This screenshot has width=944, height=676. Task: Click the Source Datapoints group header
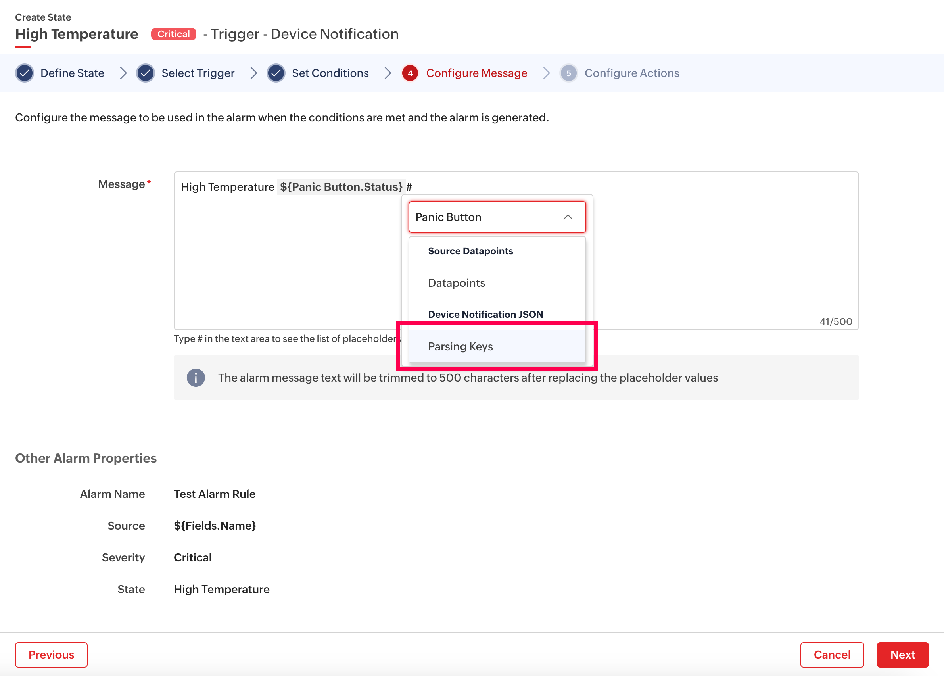coord(470,251)
